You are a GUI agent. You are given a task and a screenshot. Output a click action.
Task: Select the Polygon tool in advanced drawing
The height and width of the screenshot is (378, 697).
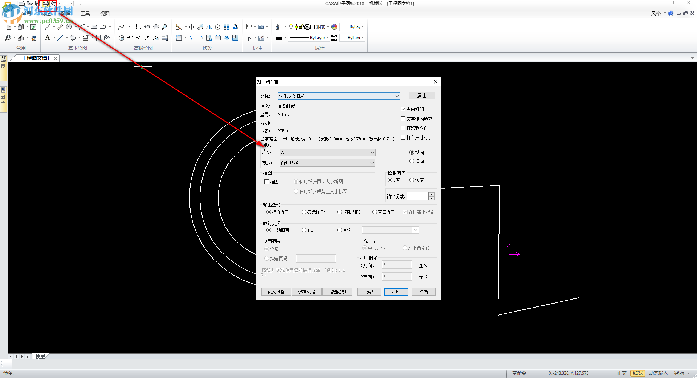156,27
